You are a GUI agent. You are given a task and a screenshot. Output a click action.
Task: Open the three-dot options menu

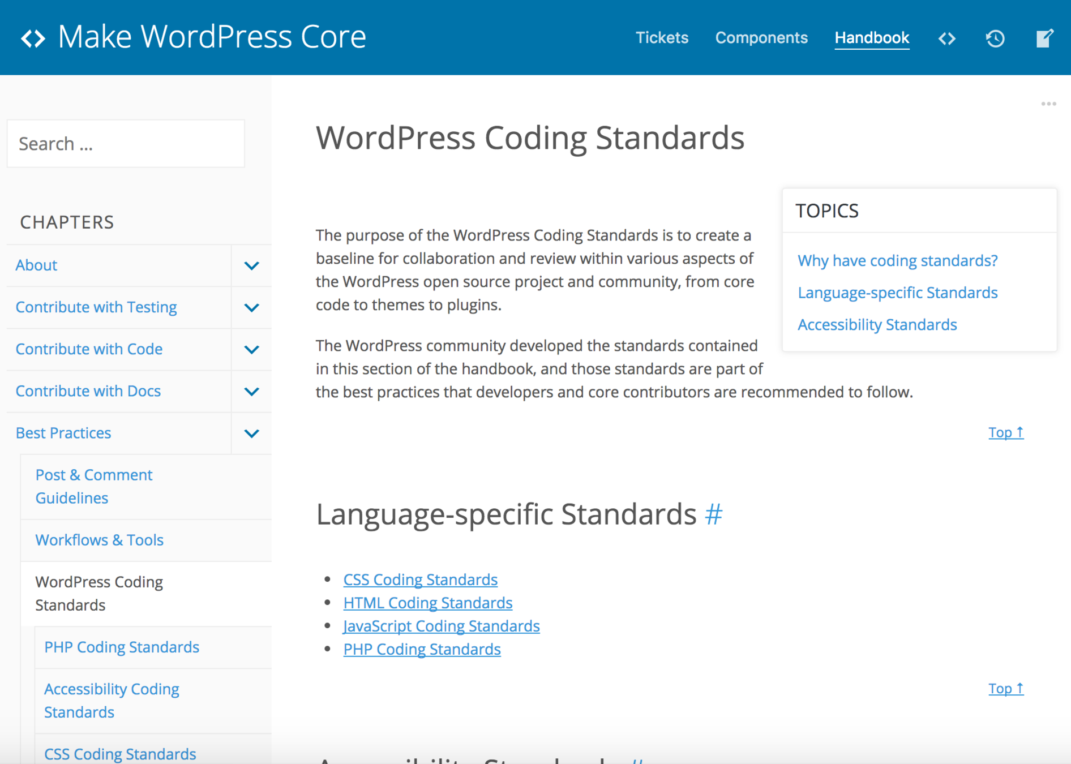(1048, 104)
